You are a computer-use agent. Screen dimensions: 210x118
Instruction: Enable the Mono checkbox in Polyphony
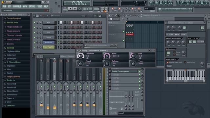tap(175, 55)
